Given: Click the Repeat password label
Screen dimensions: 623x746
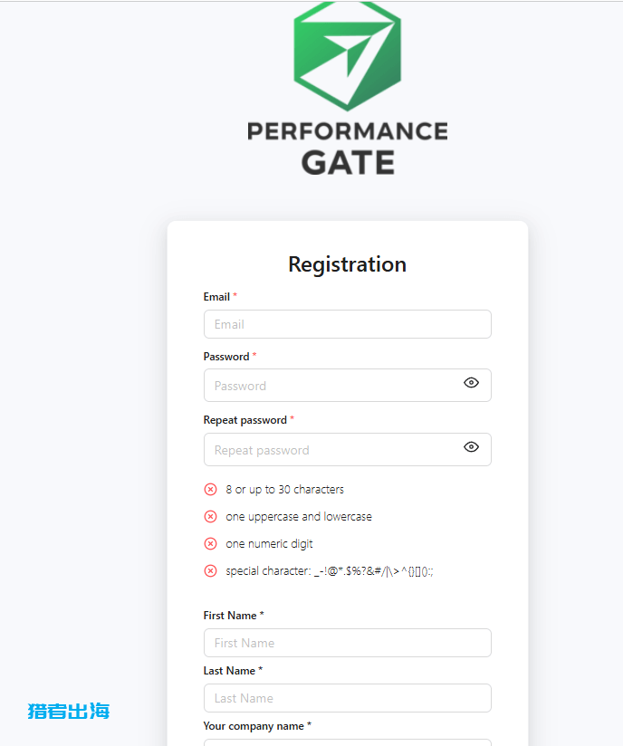Looking at the screenshot, I should 245,420.
